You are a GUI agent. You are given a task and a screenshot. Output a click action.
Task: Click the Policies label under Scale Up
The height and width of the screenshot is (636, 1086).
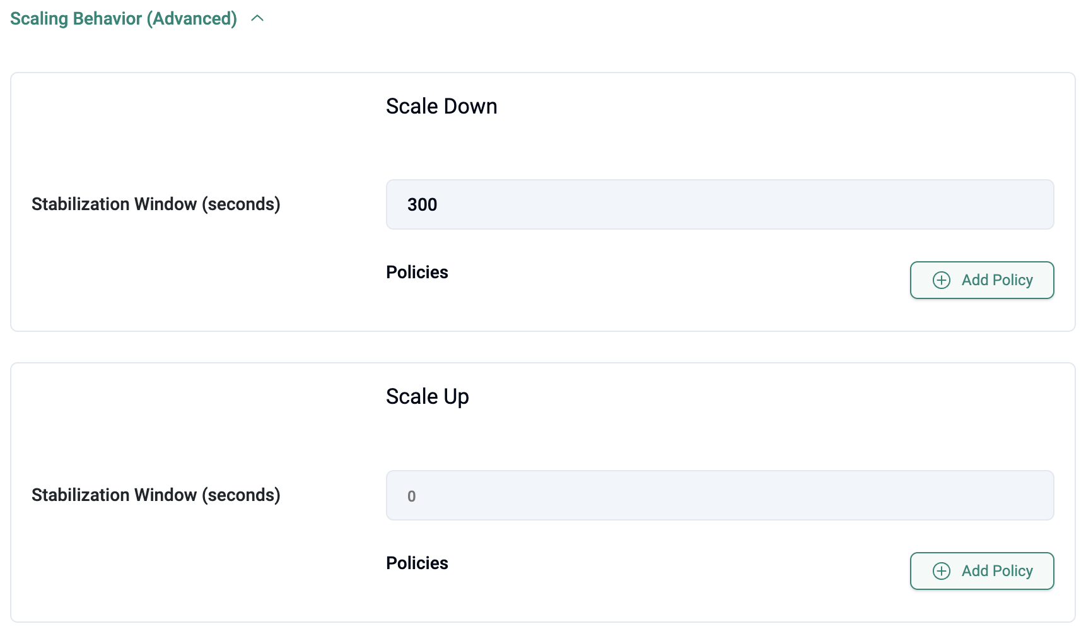417,563
